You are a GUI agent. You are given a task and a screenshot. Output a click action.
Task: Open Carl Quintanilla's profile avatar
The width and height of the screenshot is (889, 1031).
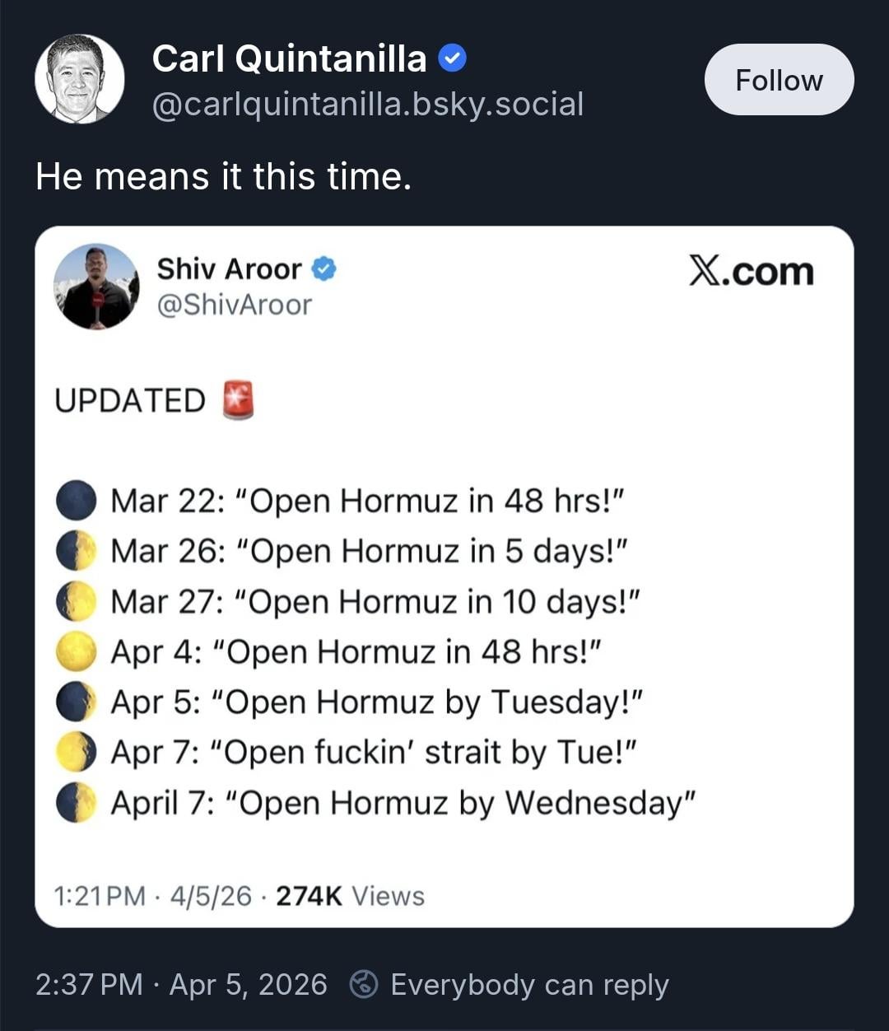tap(79, 79)
